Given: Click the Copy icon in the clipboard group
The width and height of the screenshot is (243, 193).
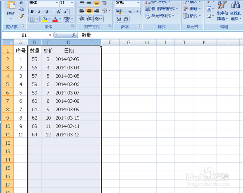Looking at the screenshot, I should tap(21, 9).
